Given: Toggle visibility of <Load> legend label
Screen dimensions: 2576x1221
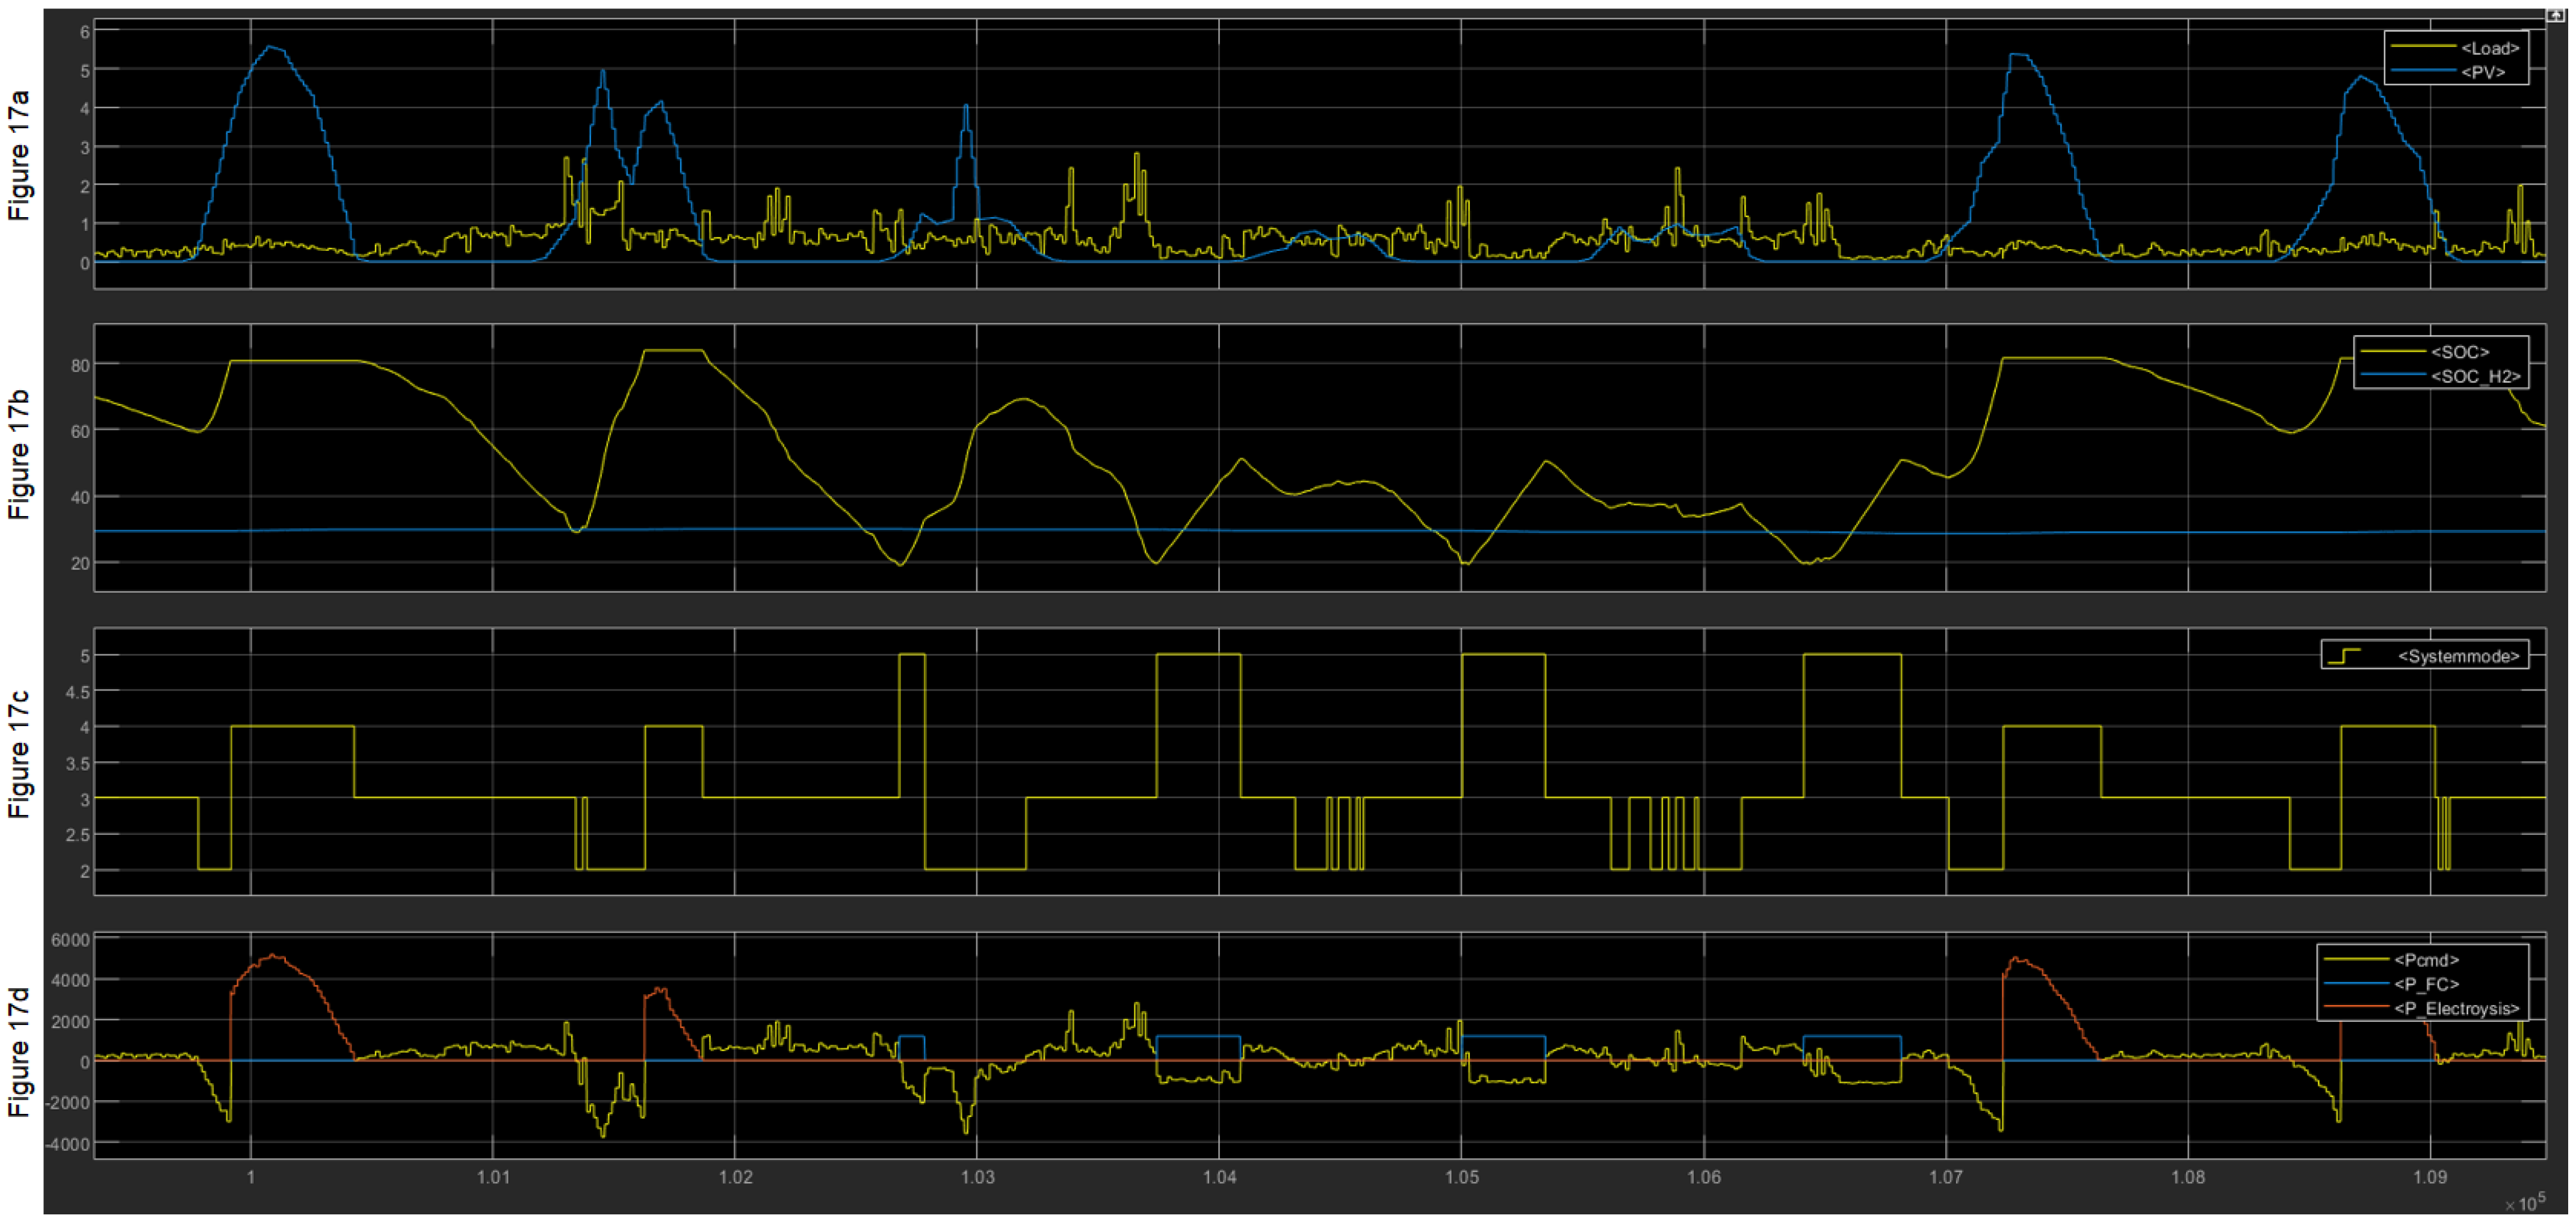Looking at the screenshot, I should tap(2490, 48).
